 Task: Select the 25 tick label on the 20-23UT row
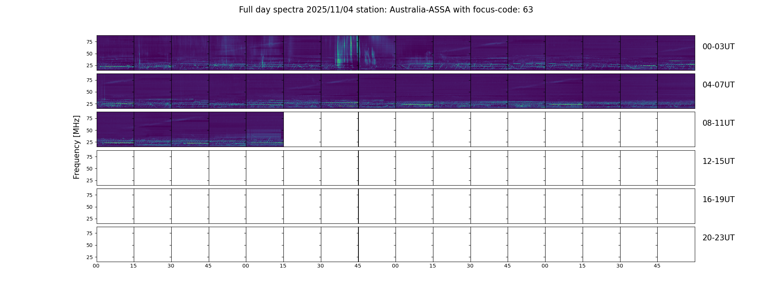point(89,257)
